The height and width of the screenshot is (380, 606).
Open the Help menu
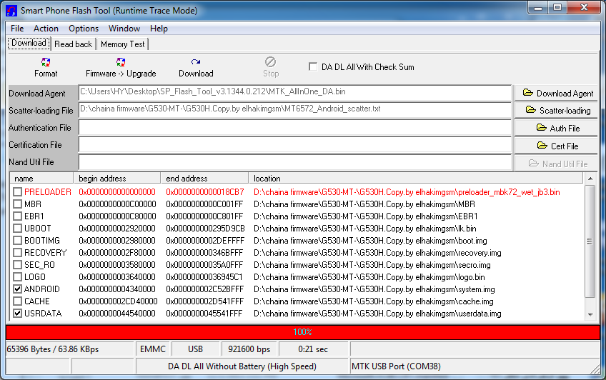click(159, 29)
